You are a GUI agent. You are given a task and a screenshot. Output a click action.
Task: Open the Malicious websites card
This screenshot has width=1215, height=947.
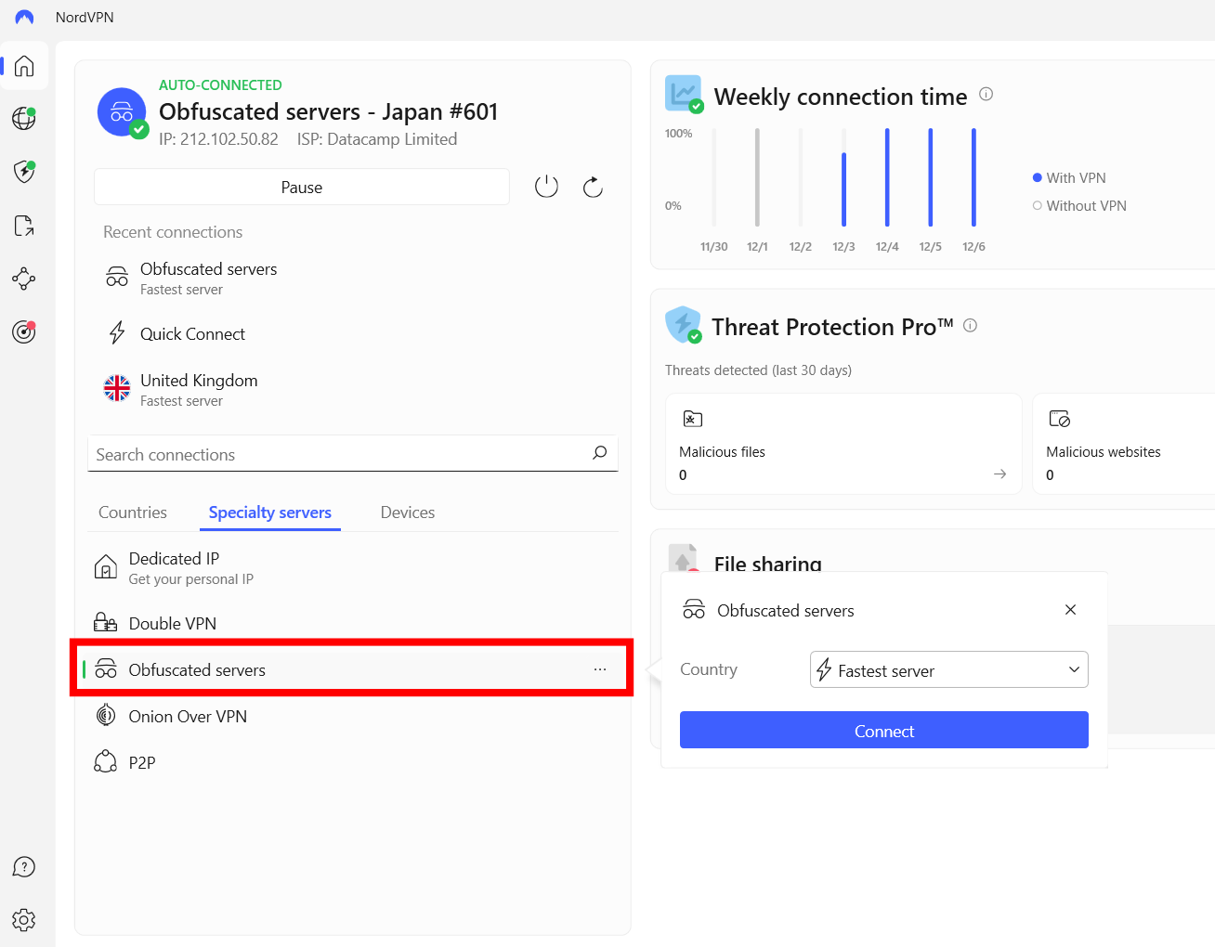click(x=1124, y=444)
